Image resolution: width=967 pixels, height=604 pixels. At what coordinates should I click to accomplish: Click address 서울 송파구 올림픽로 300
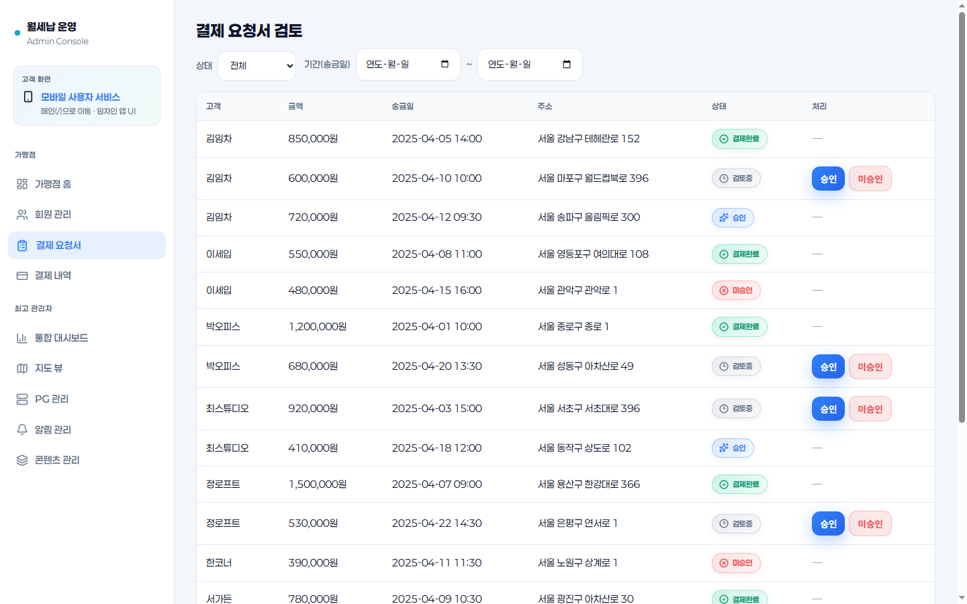click(x=588, y=217)
